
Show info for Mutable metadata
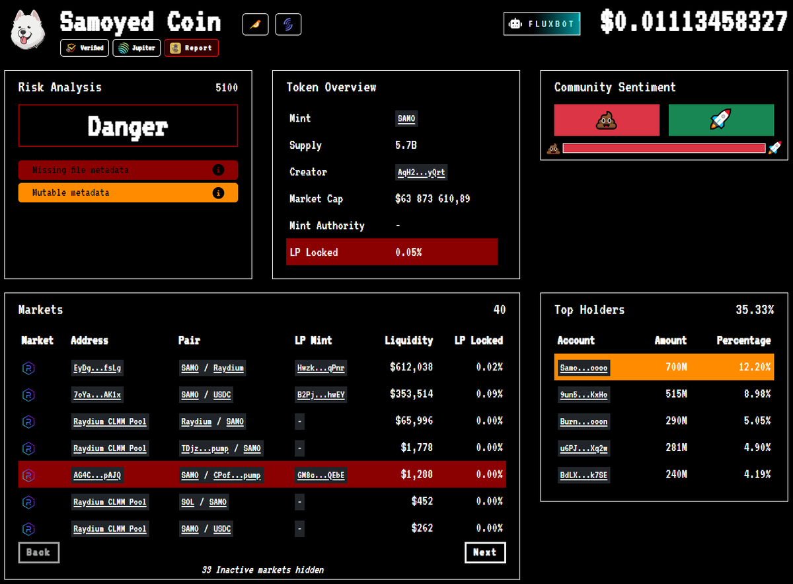click(x=218, y=193)
